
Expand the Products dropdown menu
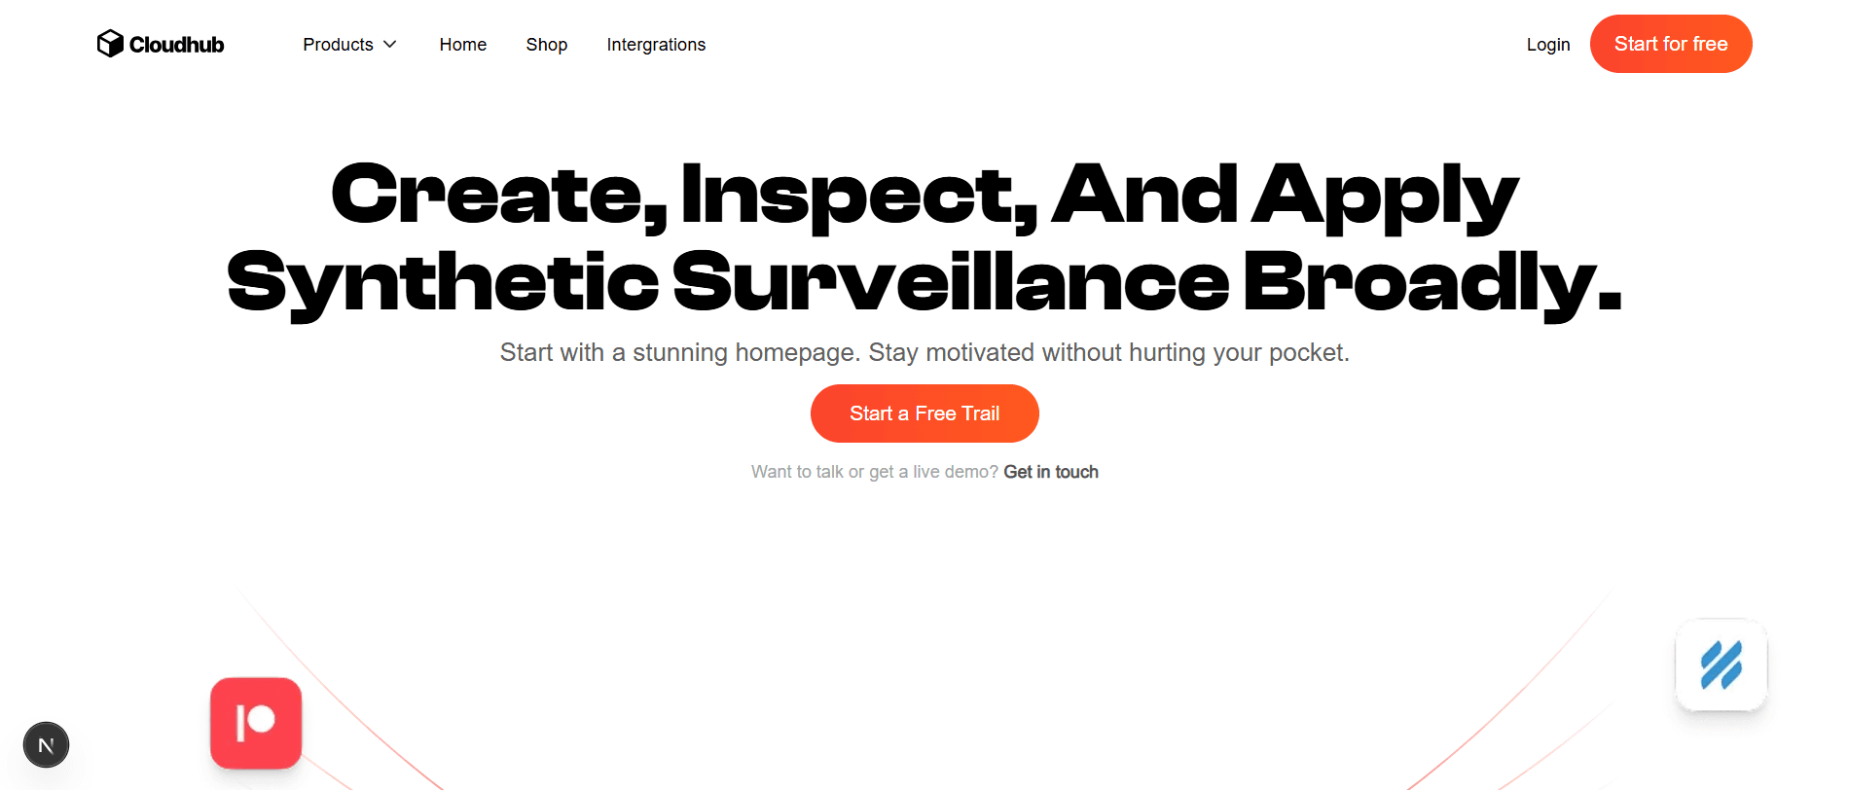pyautogui.click(x=338, y=45)
